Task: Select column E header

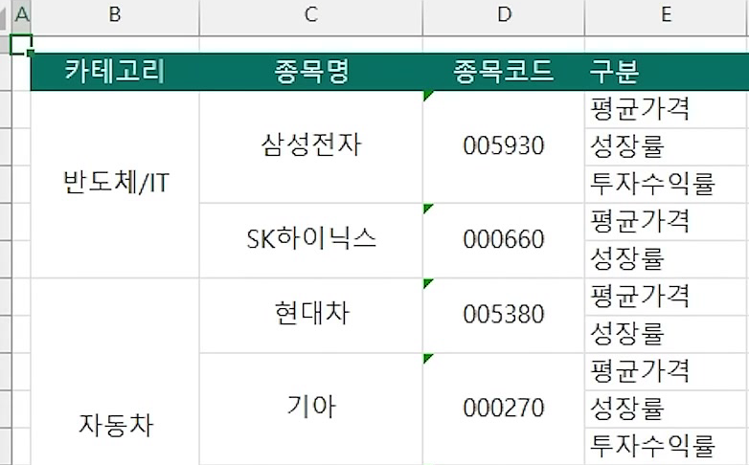Action: 667,17
